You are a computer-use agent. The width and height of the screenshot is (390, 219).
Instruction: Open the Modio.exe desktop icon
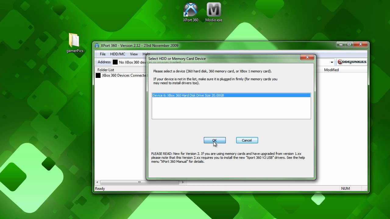click(x=214, y=12)
